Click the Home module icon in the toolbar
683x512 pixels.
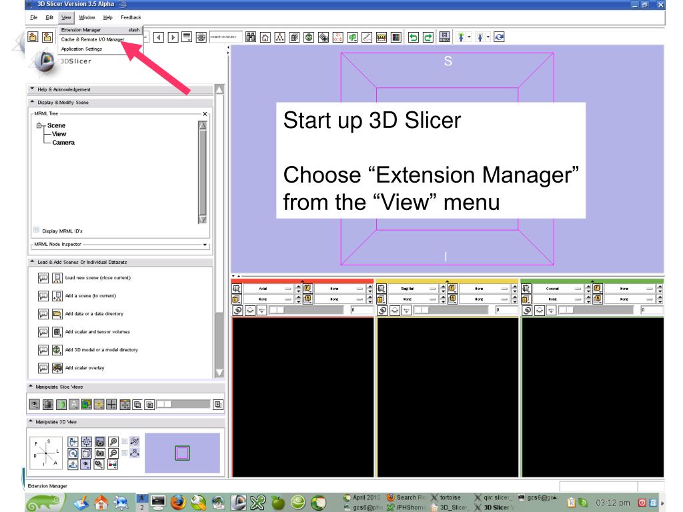[x=265, y=37]
